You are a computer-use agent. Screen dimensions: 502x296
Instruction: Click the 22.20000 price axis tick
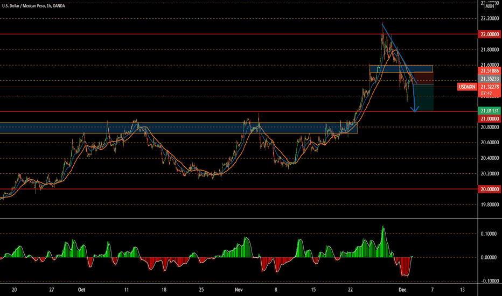click(x=490, y=18)
